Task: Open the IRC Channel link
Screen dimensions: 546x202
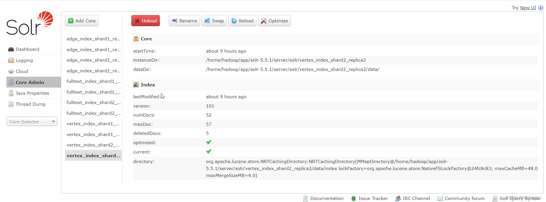Action: coord(416,199)
